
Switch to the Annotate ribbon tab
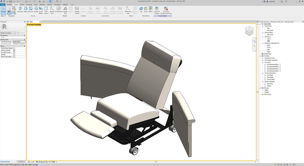click(x=29, y=4)
